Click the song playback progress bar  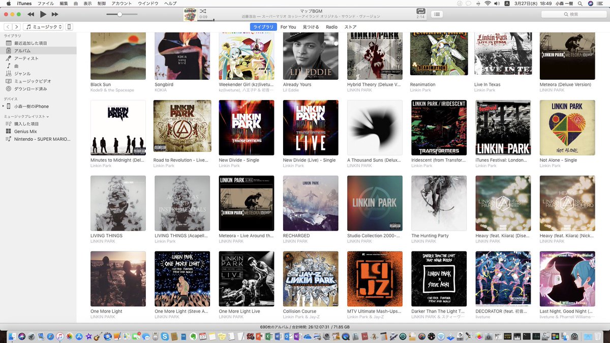[x=313, y=20]
